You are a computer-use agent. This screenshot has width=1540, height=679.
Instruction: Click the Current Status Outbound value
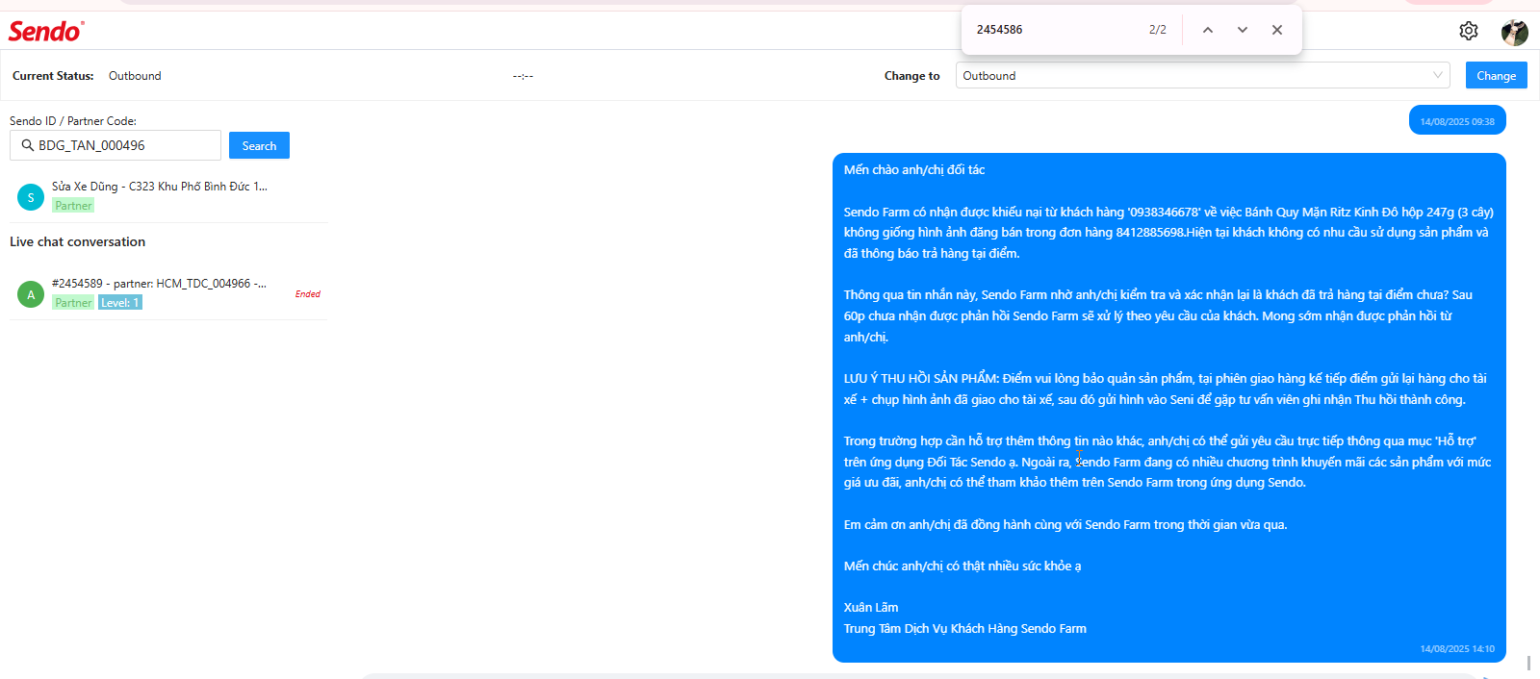(135, 76)
